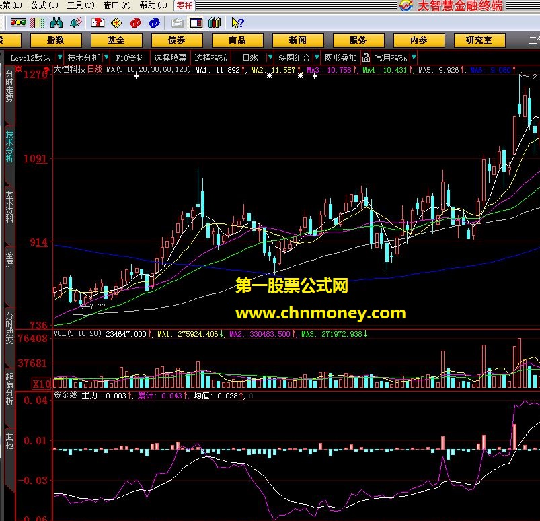Expand the 技术分析 dropdown arrow

coord(106,57)
